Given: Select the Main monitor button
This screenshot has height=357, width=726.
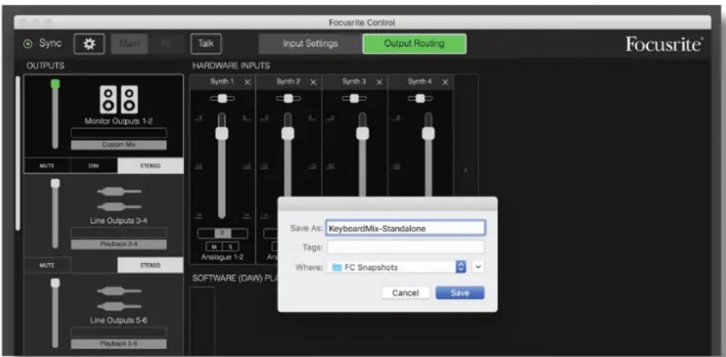Looking at the screenshot, I should [x=129, y=44].
